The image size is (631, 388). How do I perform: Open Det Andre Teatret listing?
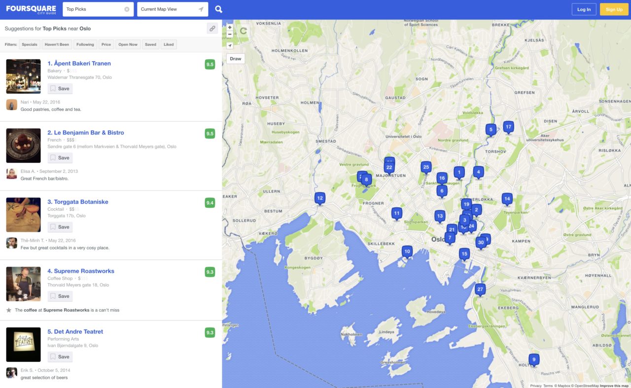[x=75, y=332]
